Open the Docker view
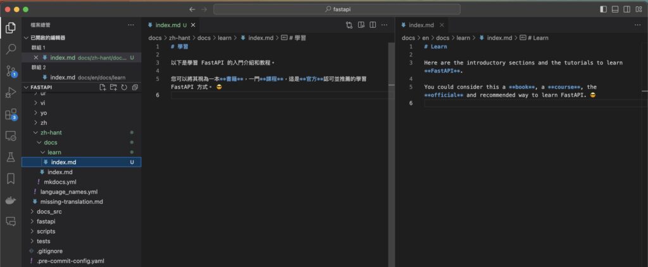 click(11, 200)
